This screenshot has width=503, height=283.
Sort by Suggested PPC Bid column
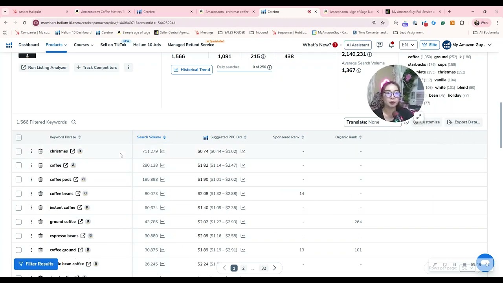click(x=225, y=137)
